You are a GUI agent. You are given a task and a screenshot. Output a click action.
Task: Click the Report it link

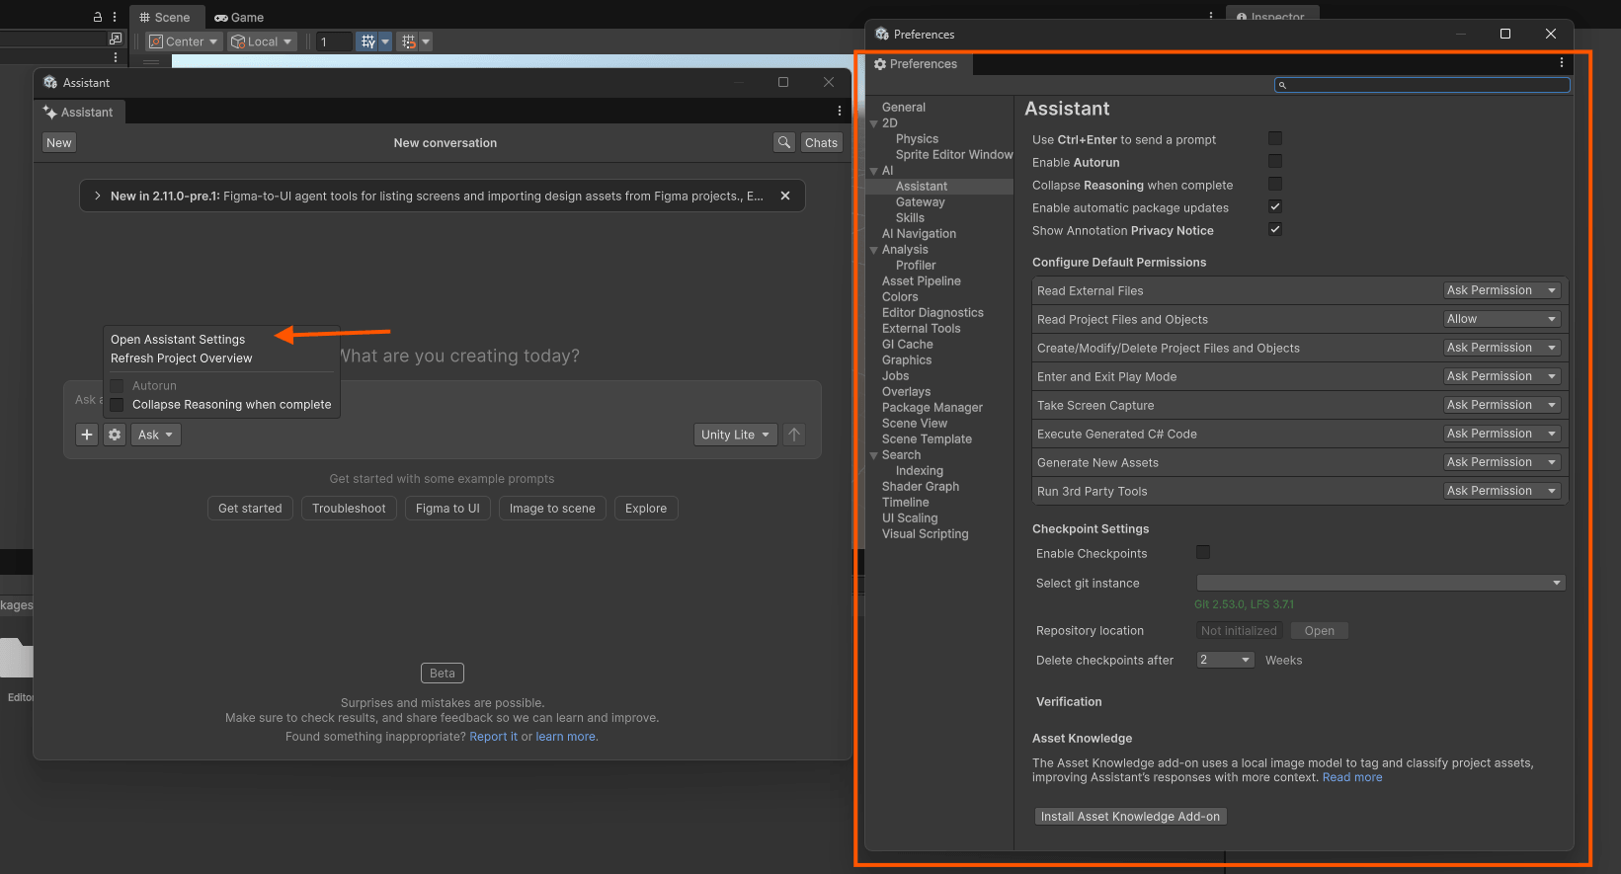tap(493, 737)
